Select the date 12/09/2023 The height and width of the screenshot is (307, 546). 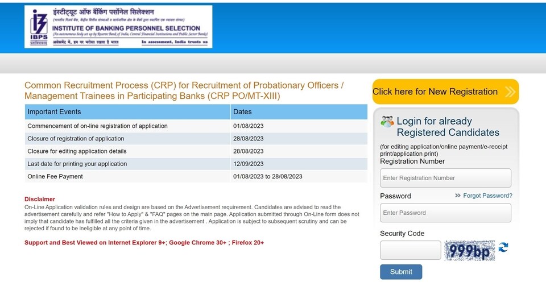[249, 164]
